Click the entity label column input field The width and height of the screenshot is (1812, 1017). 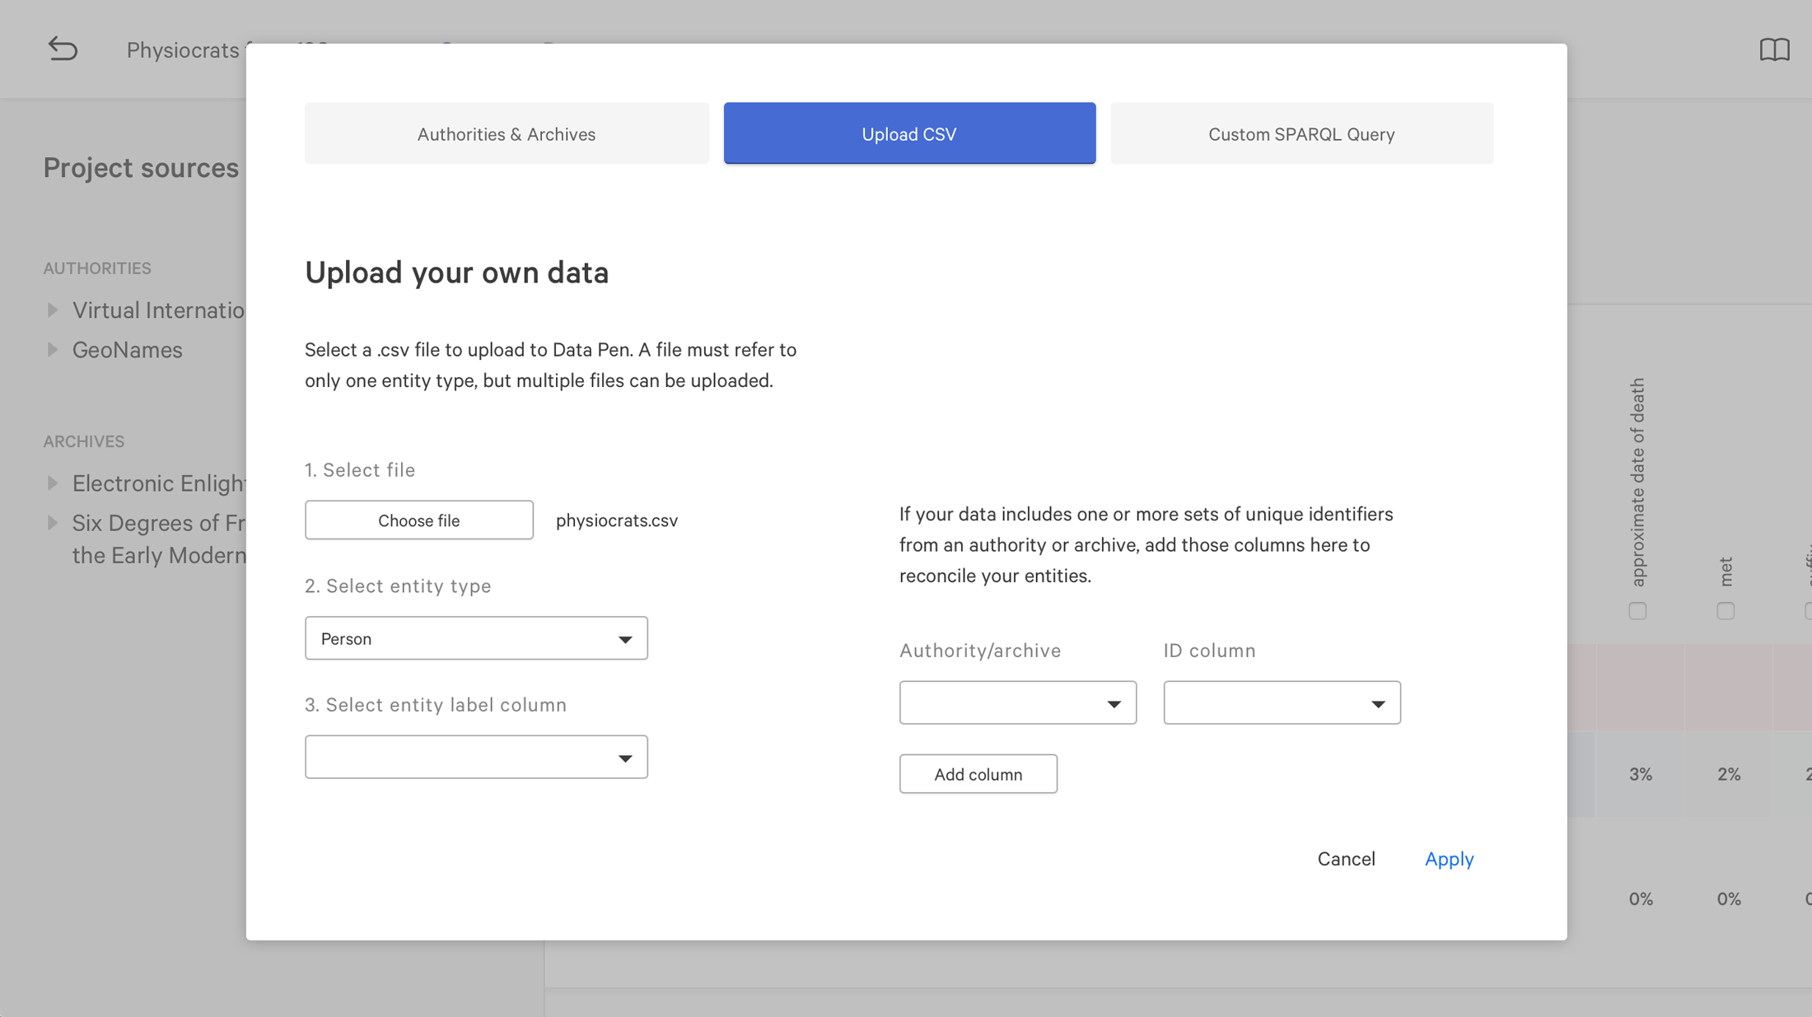click(x=477, y=757)
